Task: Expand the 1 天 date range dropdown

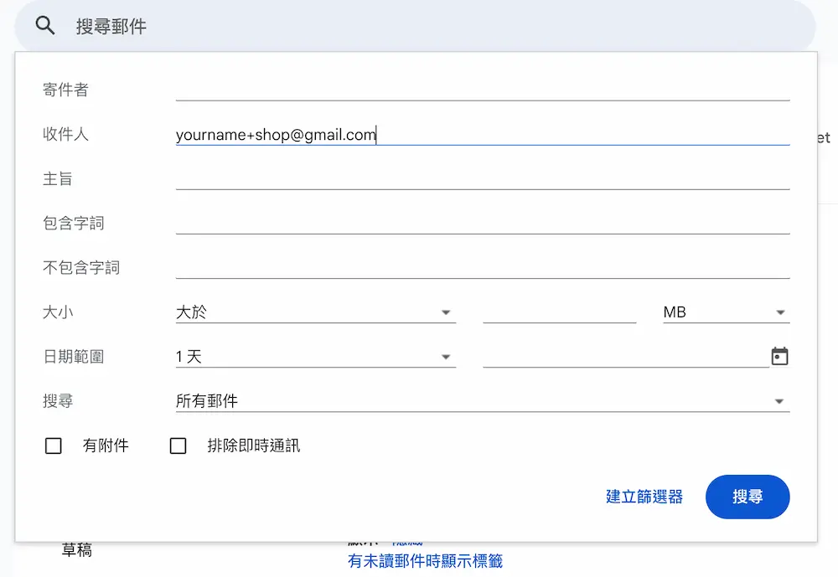Action: point(314,355)
